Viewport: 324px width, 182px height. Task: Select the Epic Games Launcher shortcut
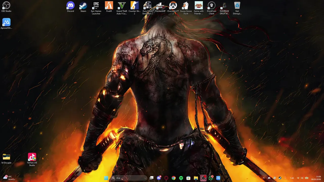pyautogui.click(x=96, y=8)
